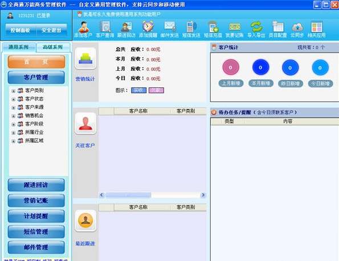Screen dimensions: 339x261
Task: Expand the 所属区域 tree node
Action: pyautogui.click(x=14, y=141)
